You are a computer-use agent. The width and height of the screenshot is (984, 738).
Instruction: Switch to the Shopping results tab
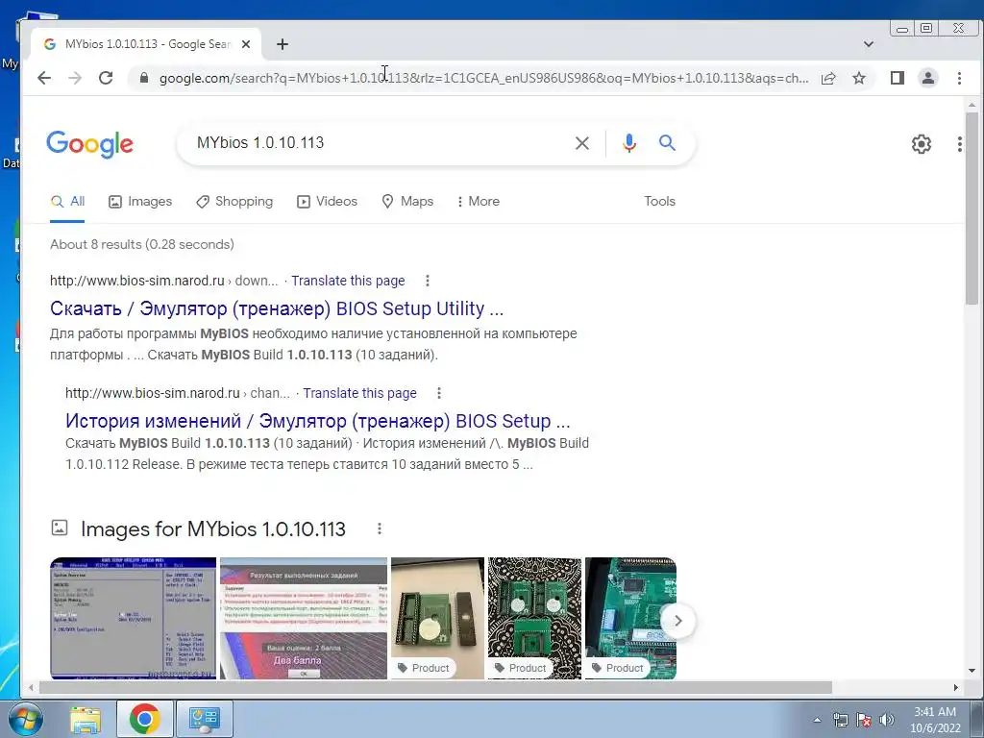[234, 202]
